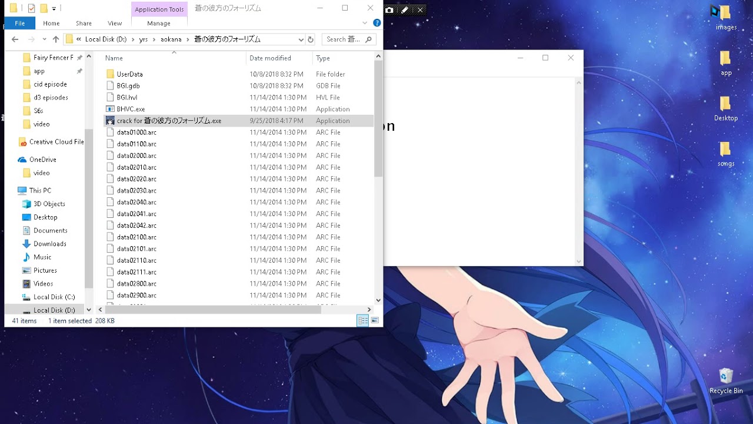Click the Properties quick access toolbar icon

coord(32,8)
